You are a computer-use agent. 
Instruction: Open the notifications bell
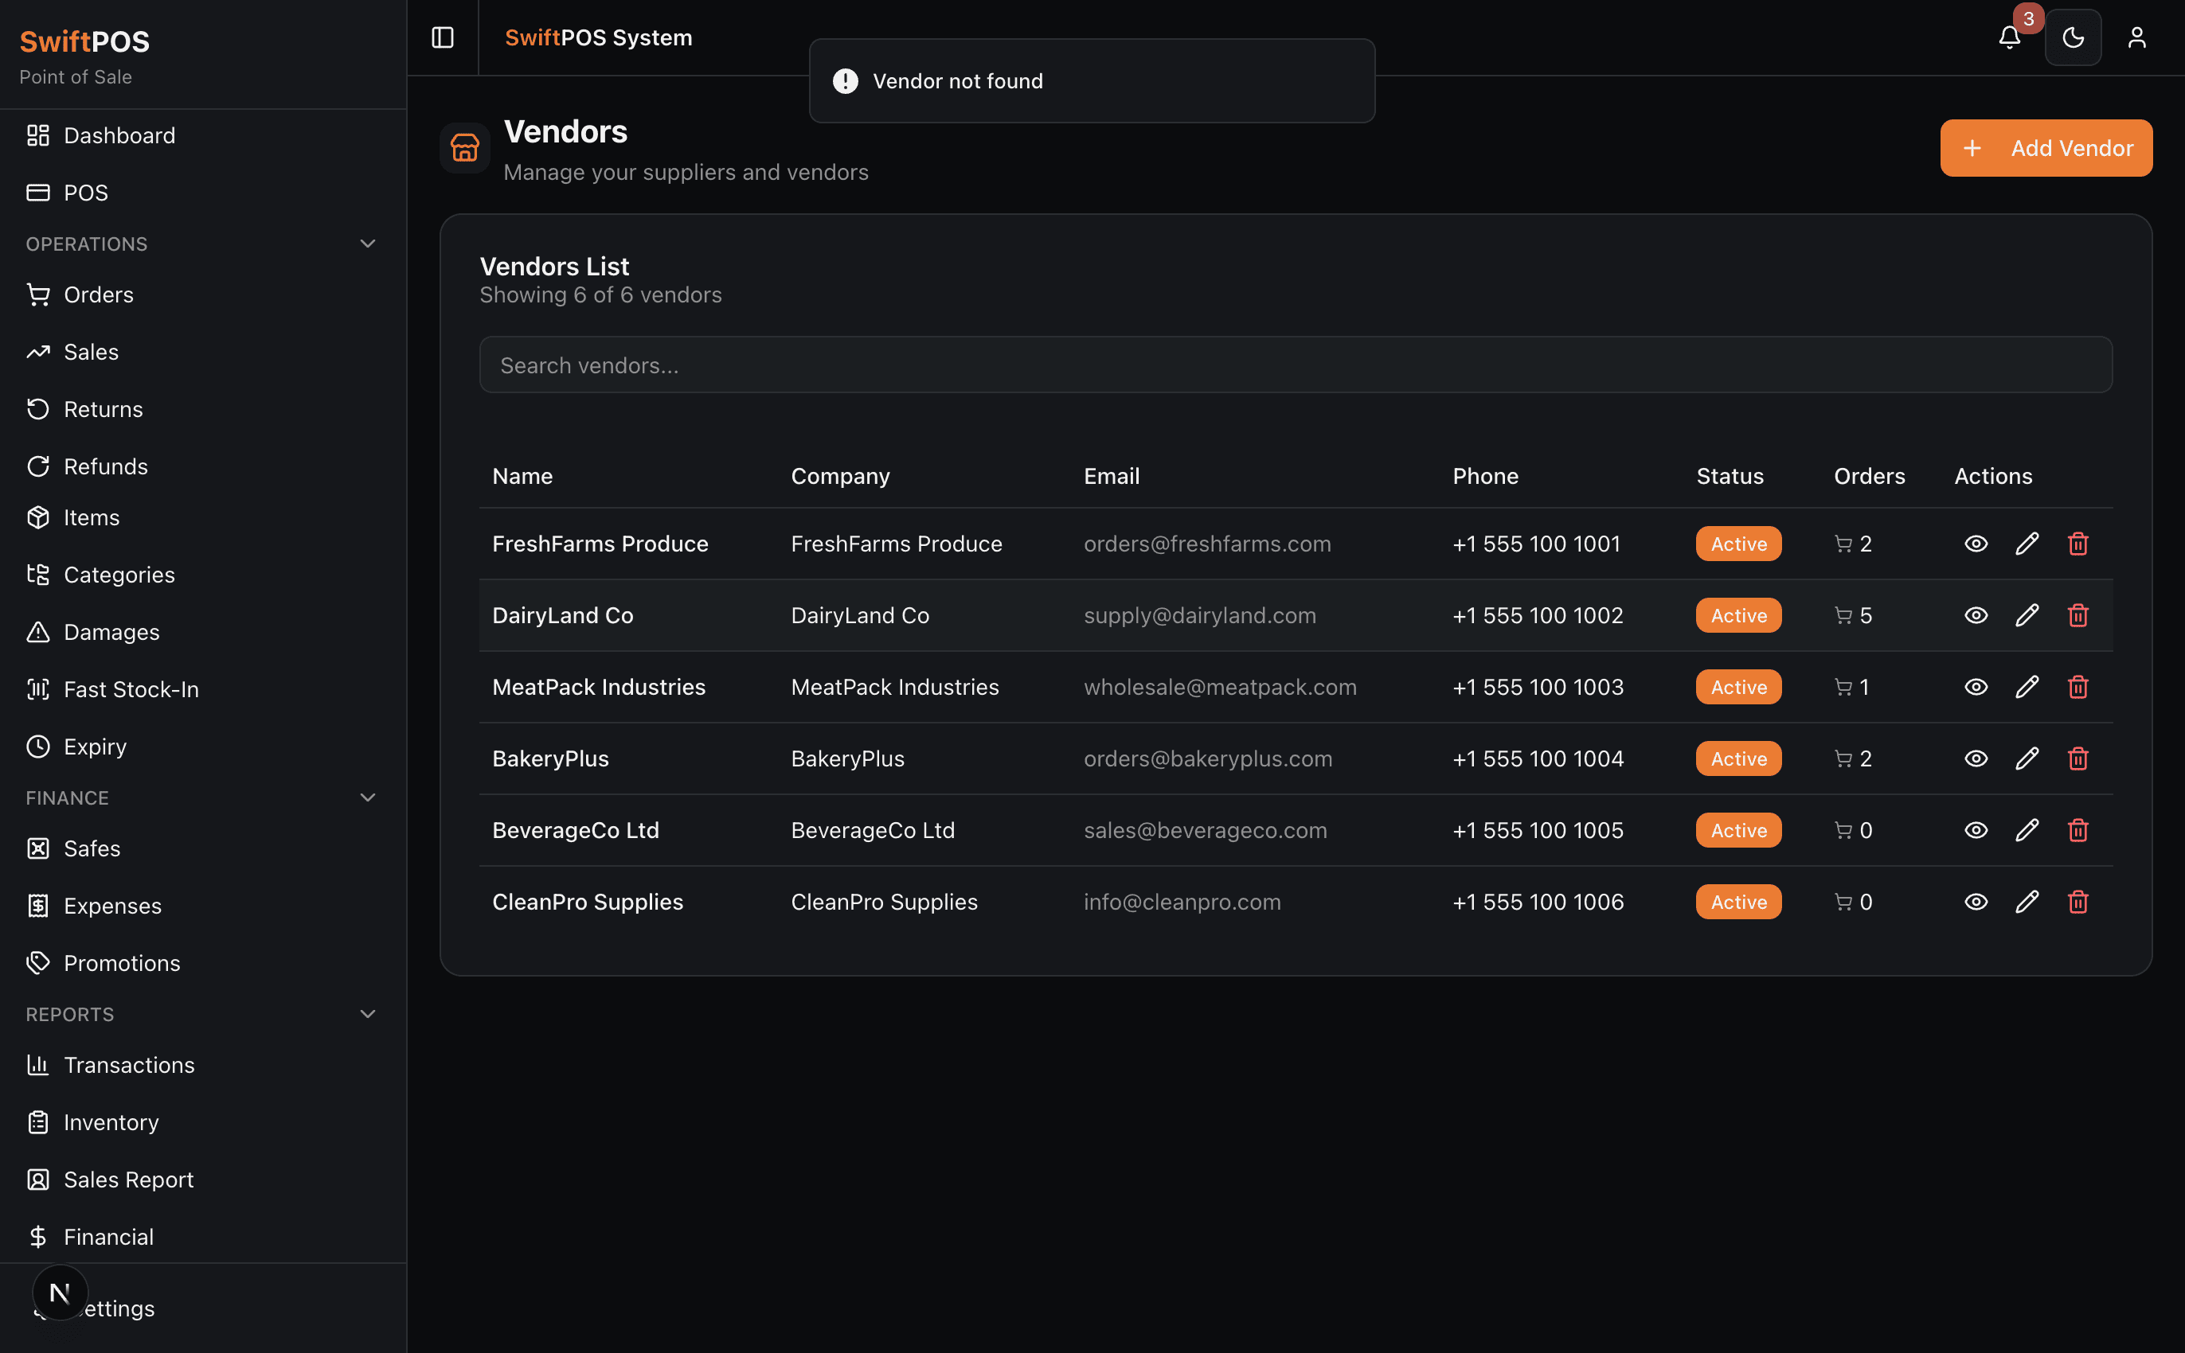pos(2009,37)
